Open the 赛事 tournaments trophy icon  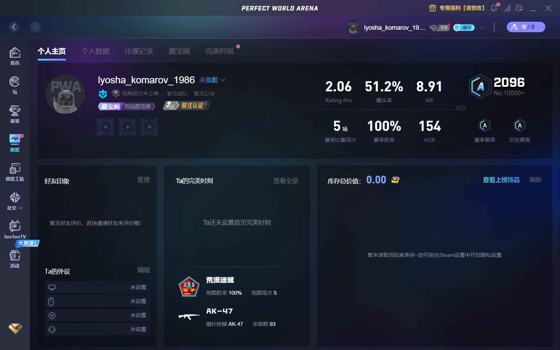15,114
